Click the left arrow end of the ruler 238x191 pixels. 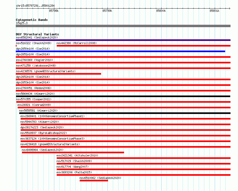coord(17,8)
